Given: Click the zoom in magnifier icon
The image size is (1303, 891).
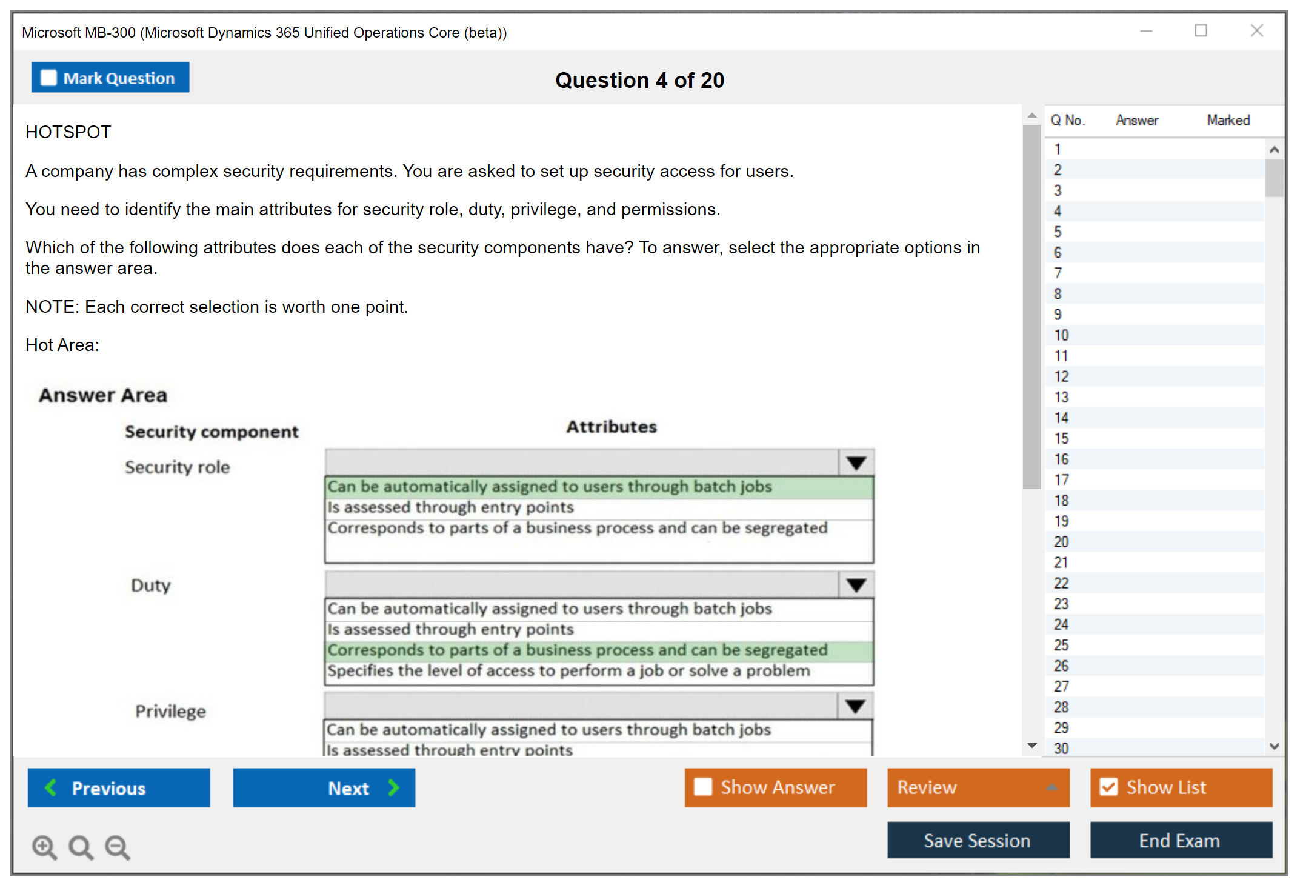Looking at the screenshot, I should point(44,847).
